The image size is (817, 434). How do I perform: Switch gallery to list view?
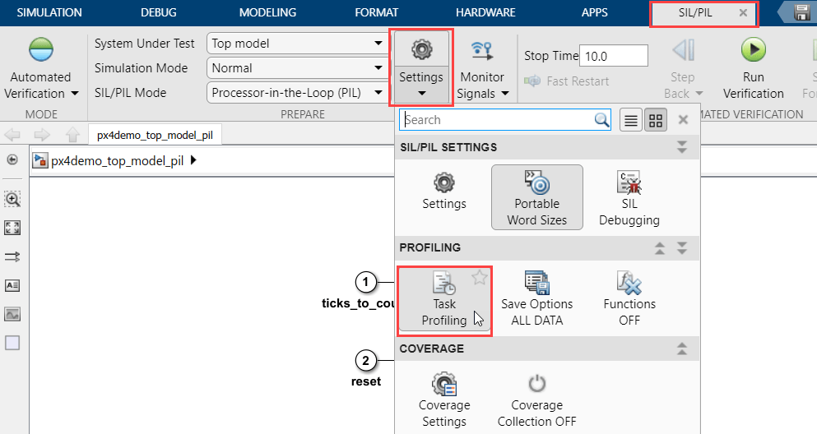[630, 120]
